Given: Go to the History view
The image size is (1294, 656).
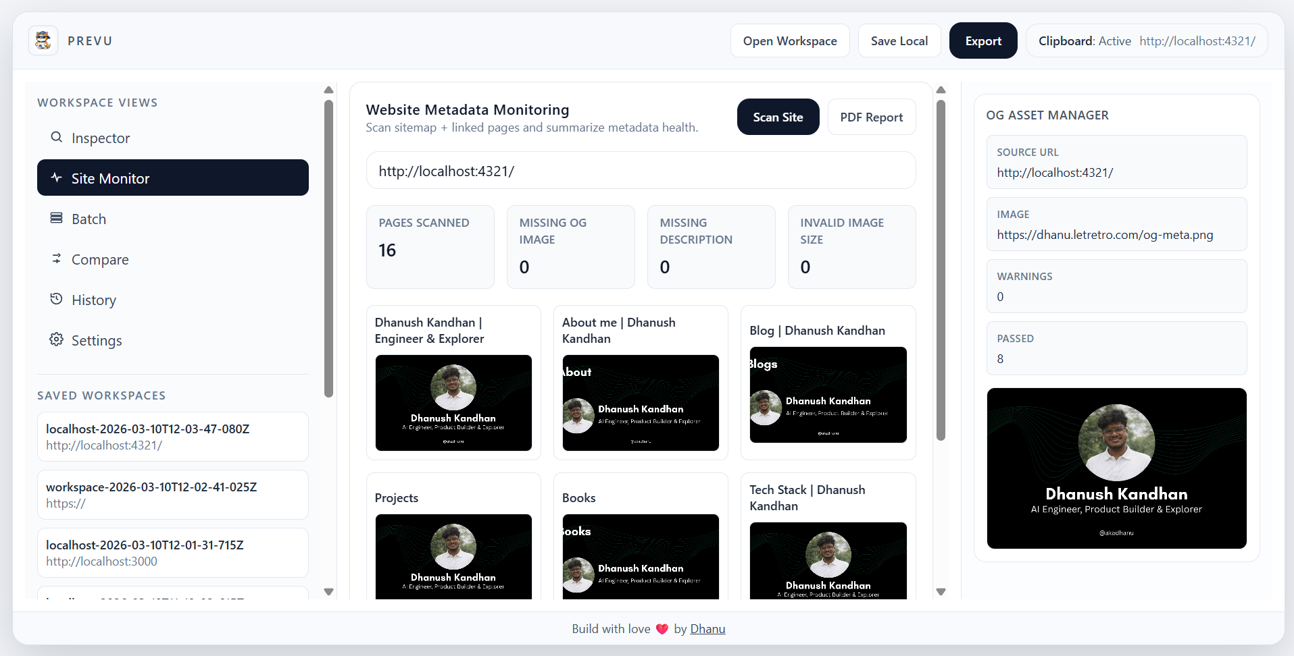Looking at the screenshot, I should pos(173,300).
